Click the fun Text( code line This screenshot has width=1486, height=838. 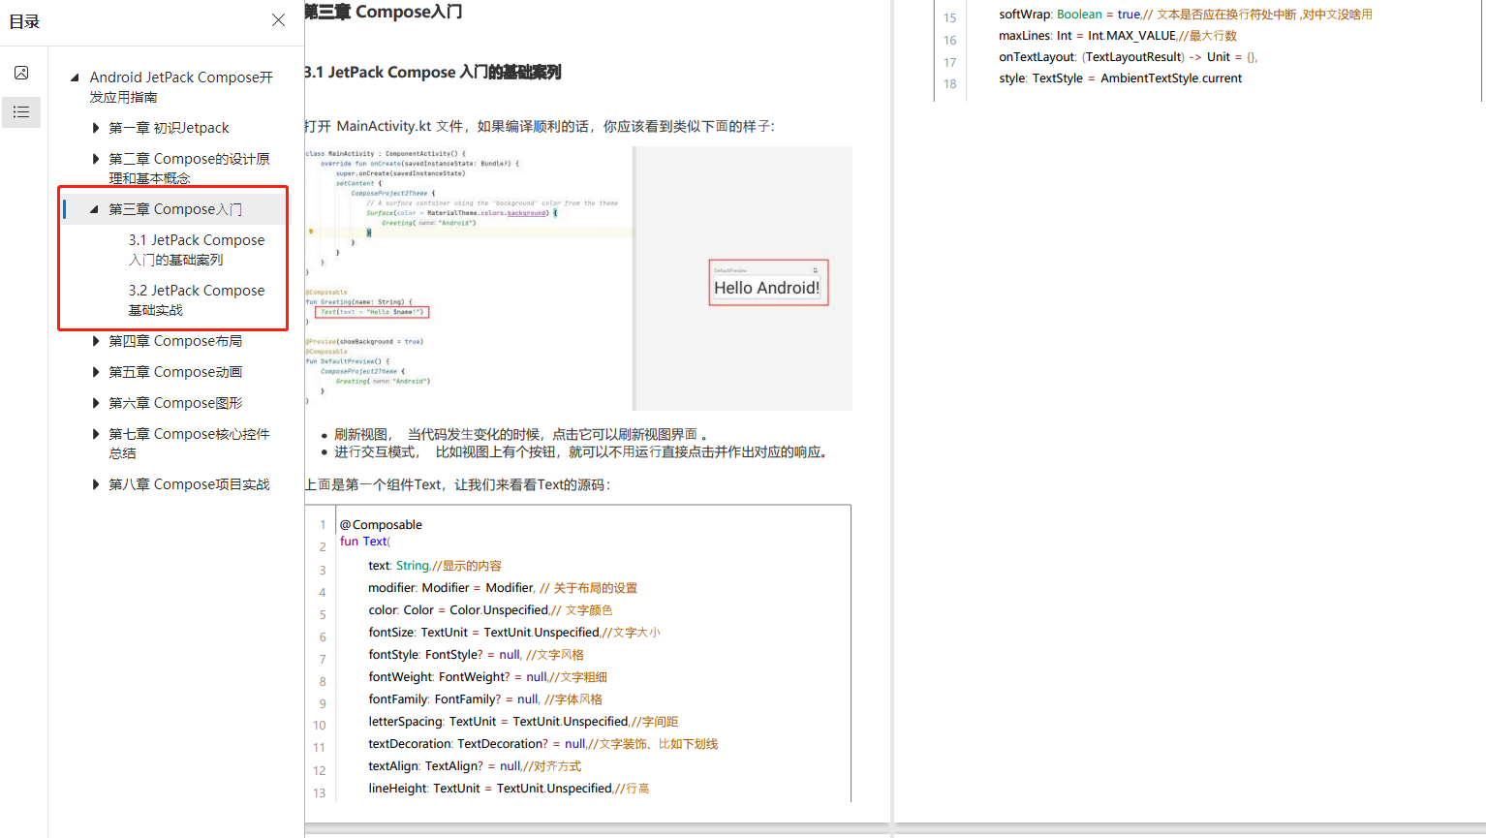pyautogui.click(x=365, y=542)
